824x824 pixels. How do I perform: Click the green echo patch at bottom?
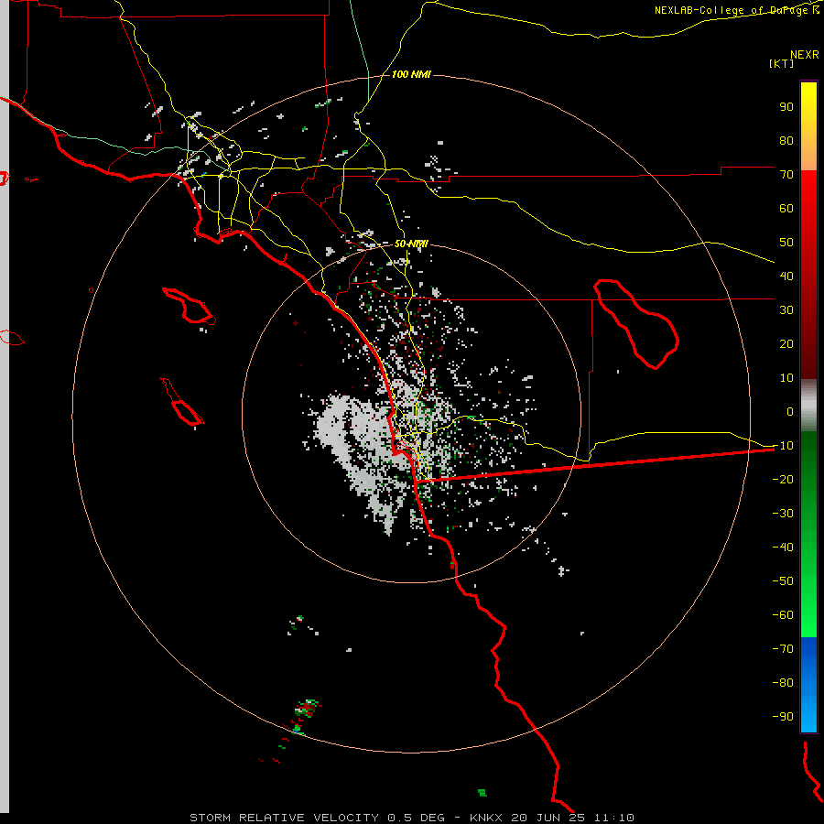(482, 793)
